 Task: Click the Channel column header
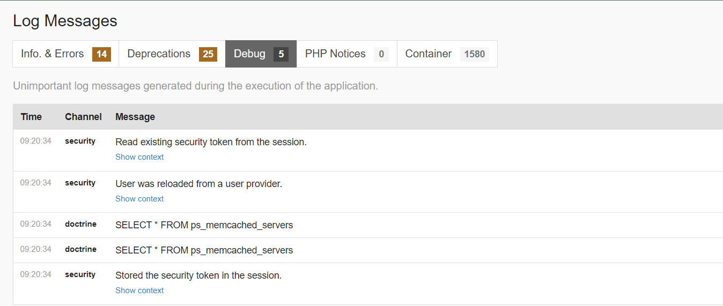(83, 117)
